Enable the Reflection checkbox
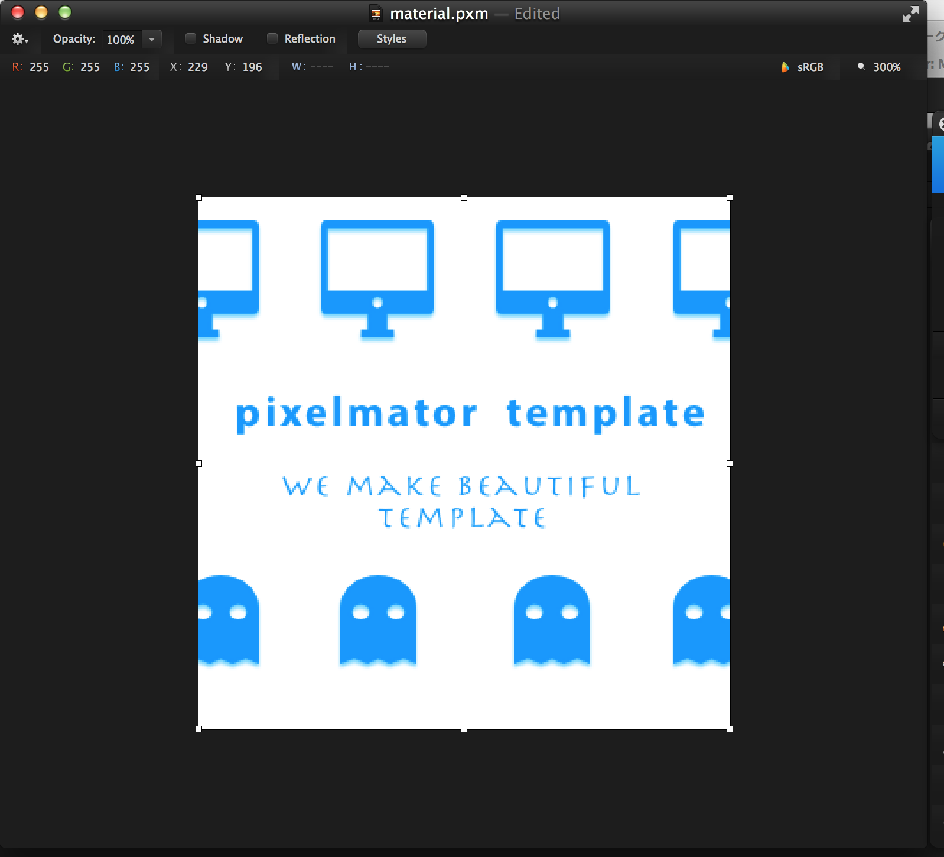Screen dimensions: 944x857 (272, 38)
